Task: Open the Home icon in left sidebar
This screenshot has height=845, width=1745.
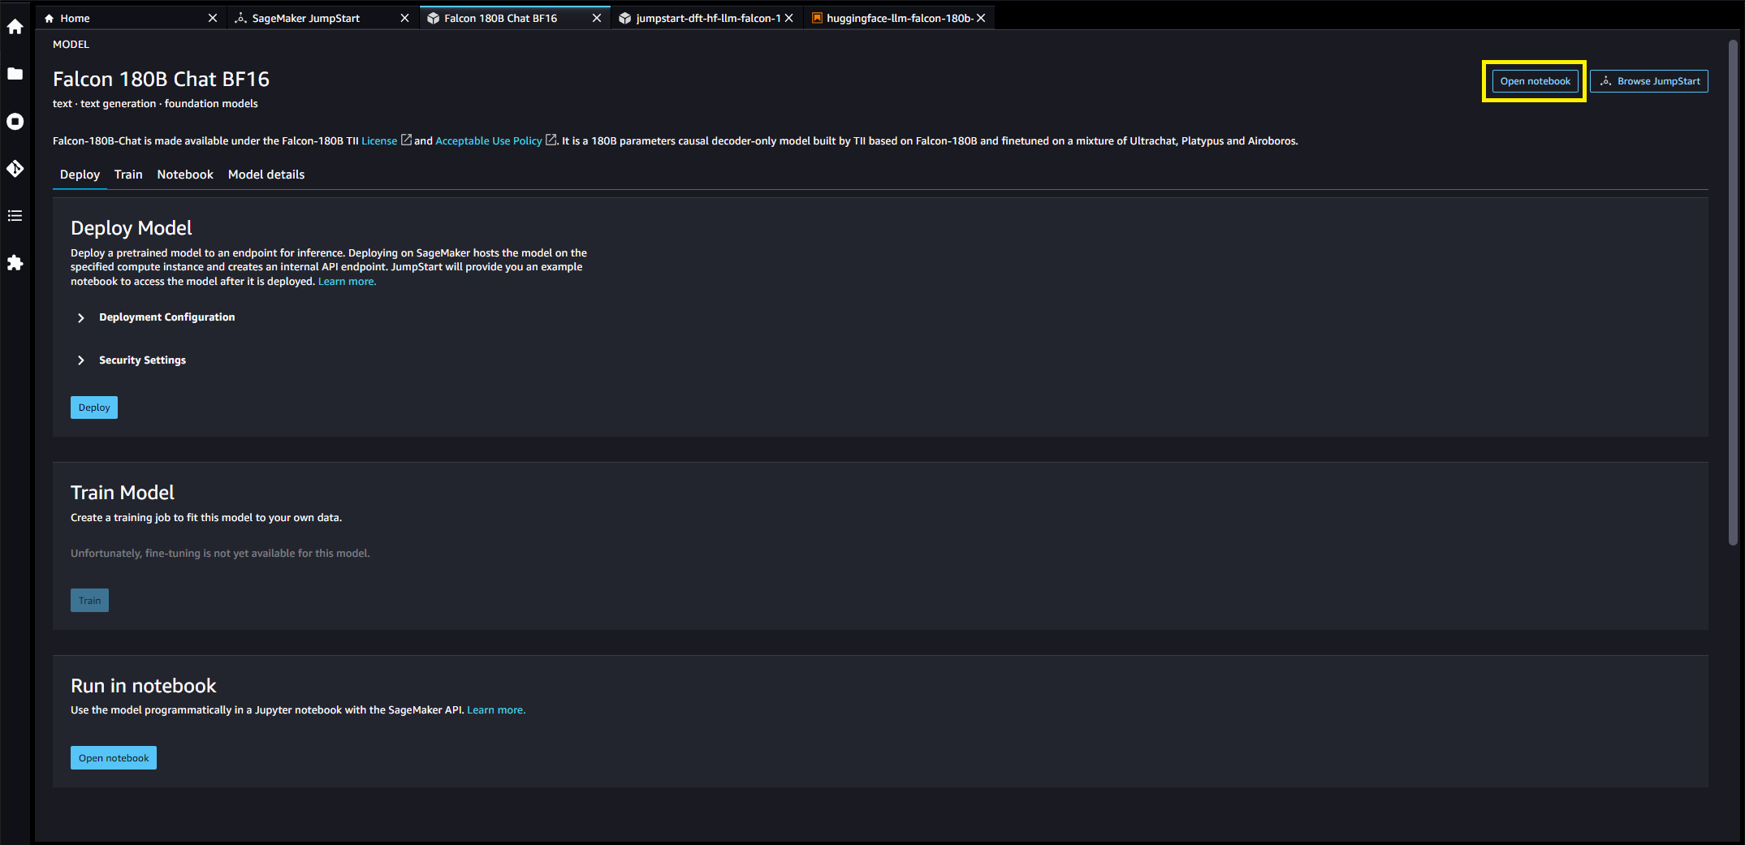Action: click(15, 27)
